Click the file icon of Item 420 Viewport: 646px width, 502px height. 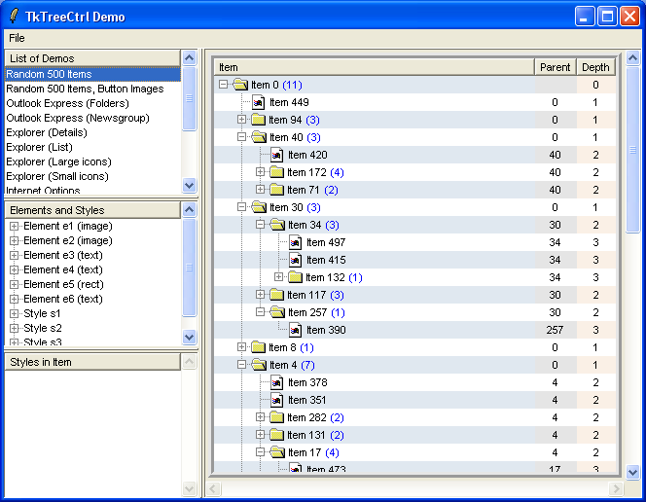[277, 155]
